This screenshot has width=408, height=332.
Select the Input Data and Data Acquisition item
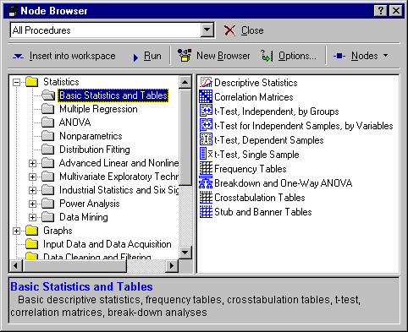(x=108, y=244)
